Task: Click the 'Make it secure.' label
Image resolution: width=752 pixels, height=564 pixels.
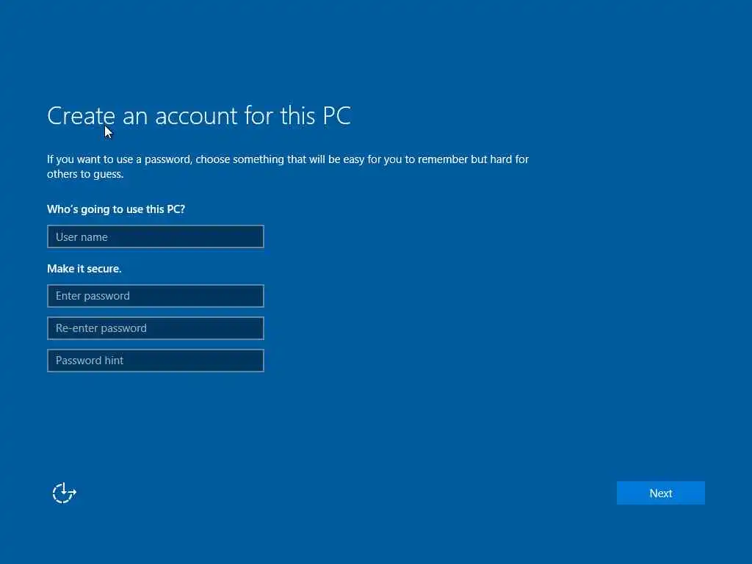Action: pos(84,269)
